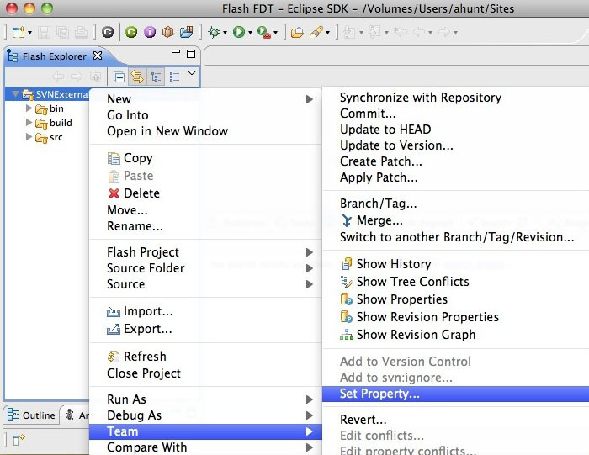Open the Compare With submenu

[x=205, y=447]
